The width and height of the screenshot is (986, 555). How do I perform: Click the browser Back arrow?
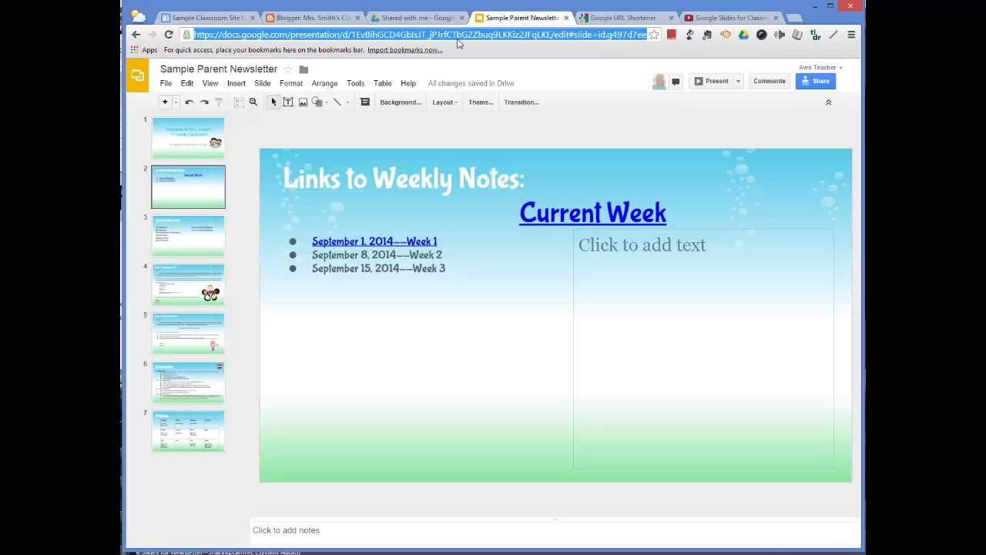tap(136, 35)
